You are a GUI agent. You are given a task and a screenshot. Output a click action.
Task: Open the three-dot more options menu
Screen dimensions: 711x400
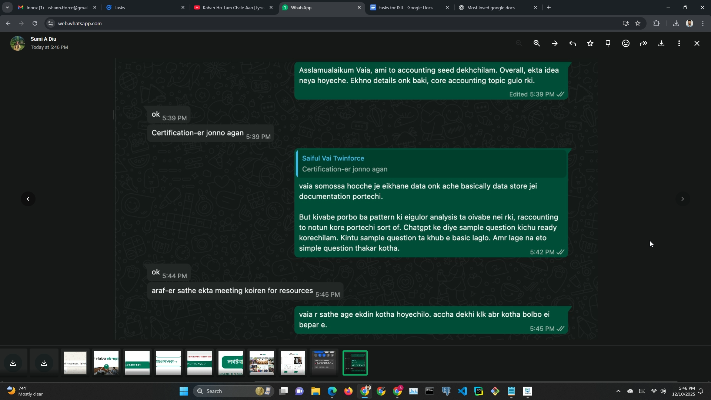(x=679, y=43)
